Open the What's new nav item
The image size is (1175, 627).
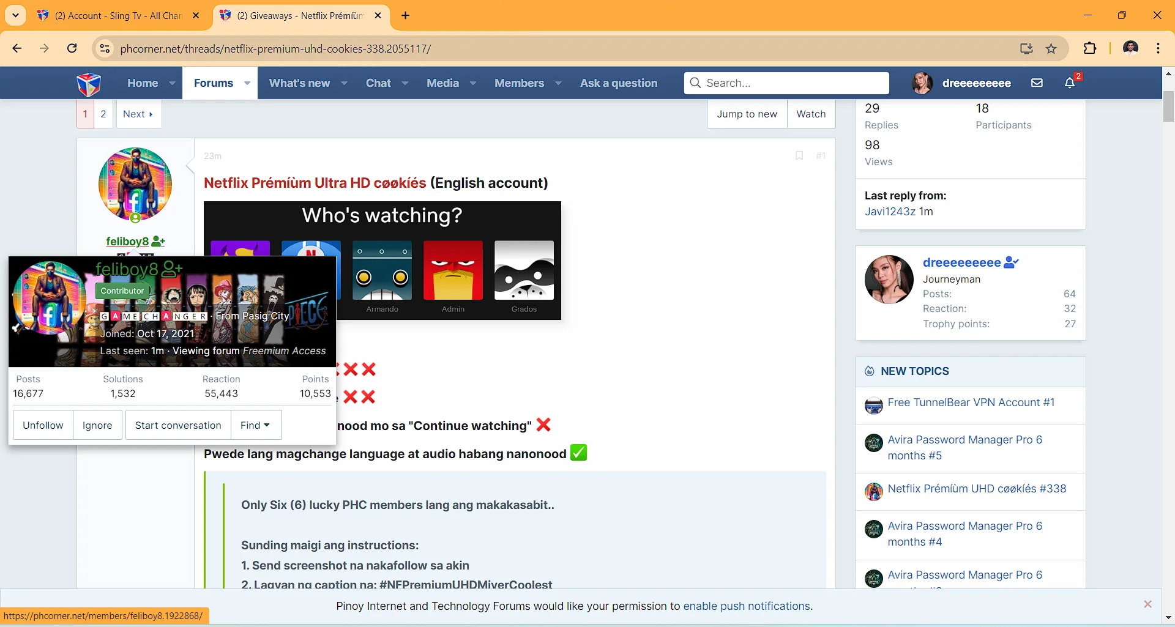(299, 83)
